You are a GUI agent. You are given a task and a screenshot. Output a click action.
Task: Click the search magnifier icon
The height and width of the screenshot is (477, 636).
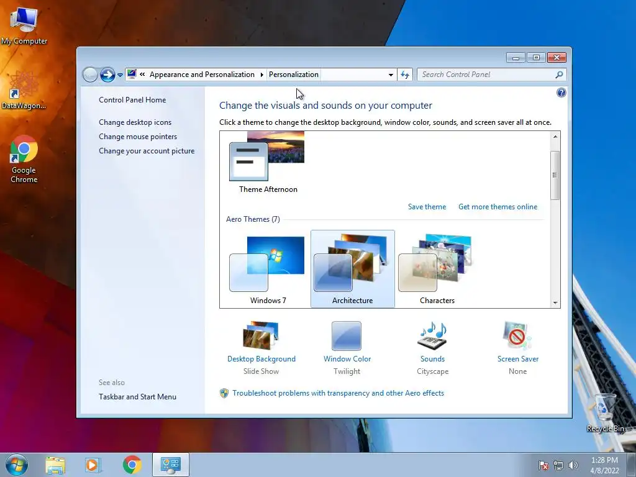559,75
